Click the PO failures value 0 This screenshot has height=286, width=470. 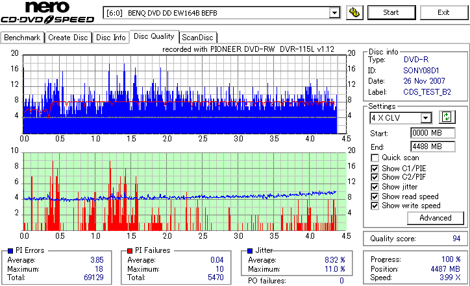click(x=341, y=281)
